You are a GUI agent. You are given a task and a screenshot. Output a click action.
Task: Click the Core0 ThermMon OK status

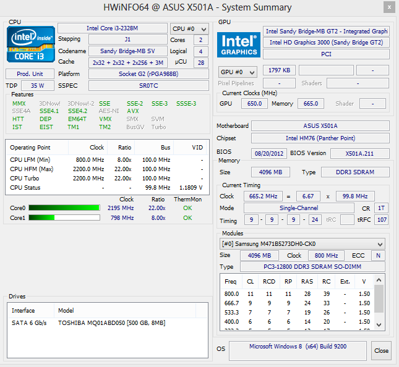point(187,208)
